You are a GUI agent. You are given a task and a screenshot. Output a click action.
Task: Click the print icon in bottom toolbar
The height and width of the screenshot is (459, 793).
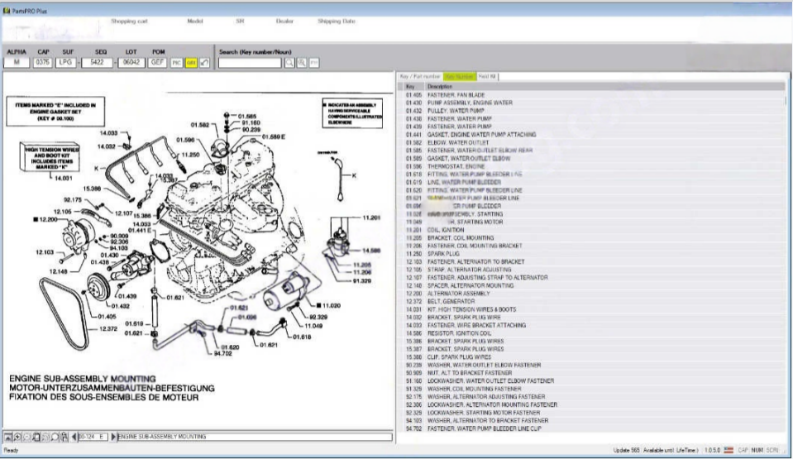tap(64, 435)
